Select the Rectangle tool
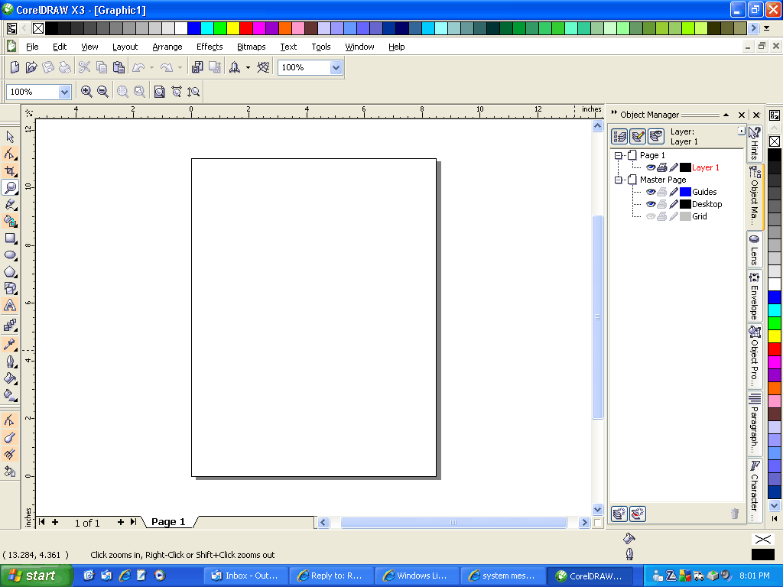The width and height of the screenshot is (783, 587). point(10,238)
